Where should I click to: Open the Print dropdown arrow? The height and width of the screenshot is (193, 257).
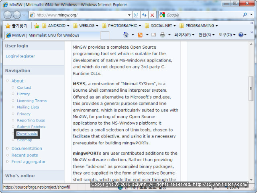click(x=169, y=35)
